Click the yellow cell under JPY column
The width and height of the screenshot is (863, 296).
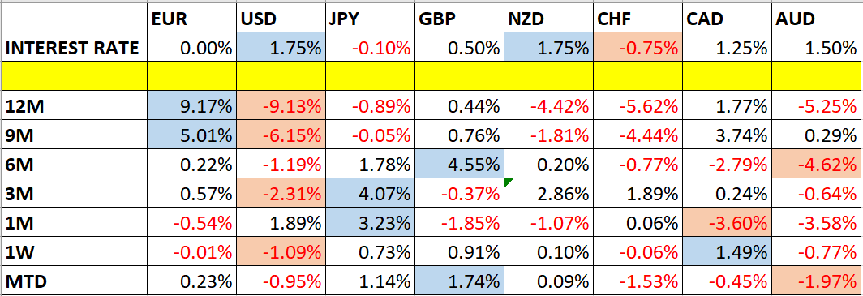370,76
